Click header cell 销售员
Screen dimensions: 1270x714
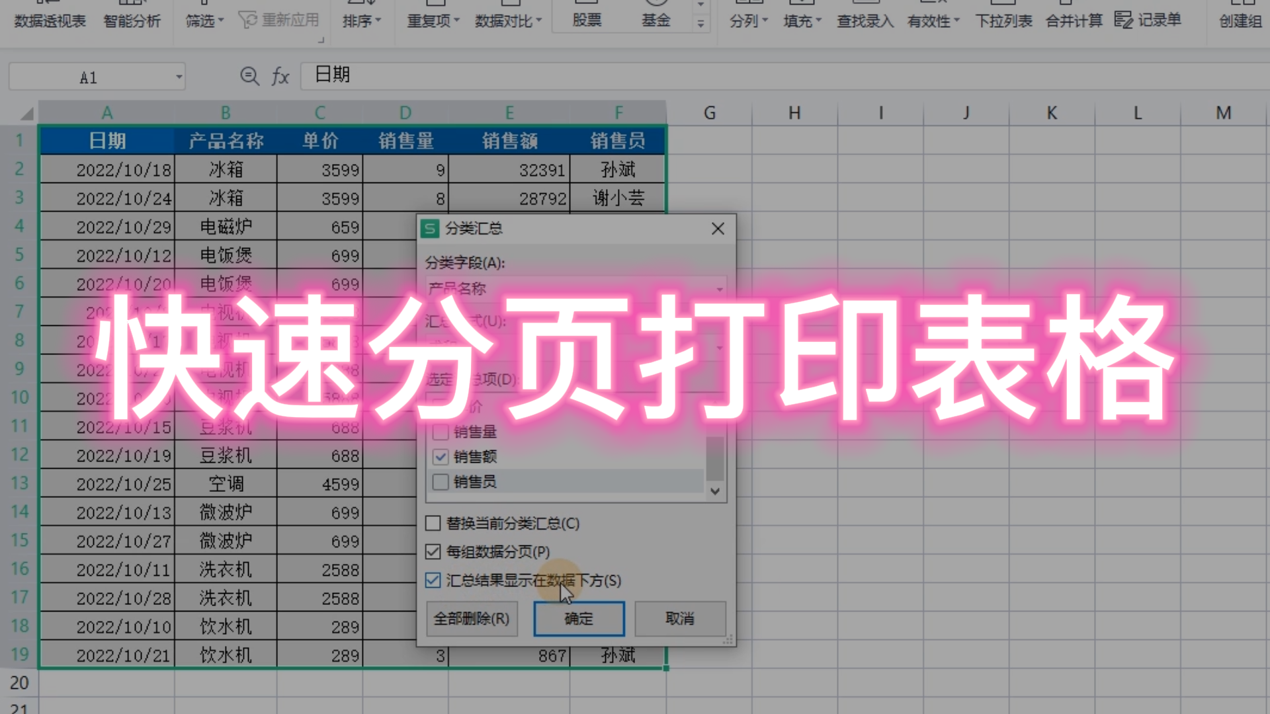click(x=617, y=141)
